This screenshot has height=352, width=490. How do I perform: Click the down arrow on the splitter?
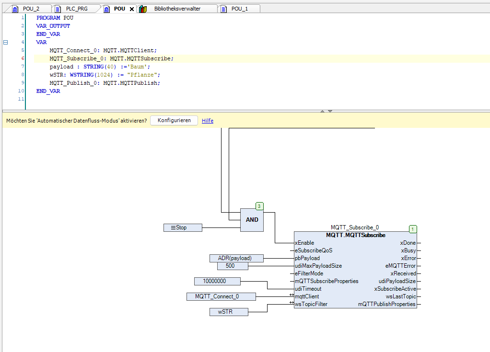tap(330, 111)
